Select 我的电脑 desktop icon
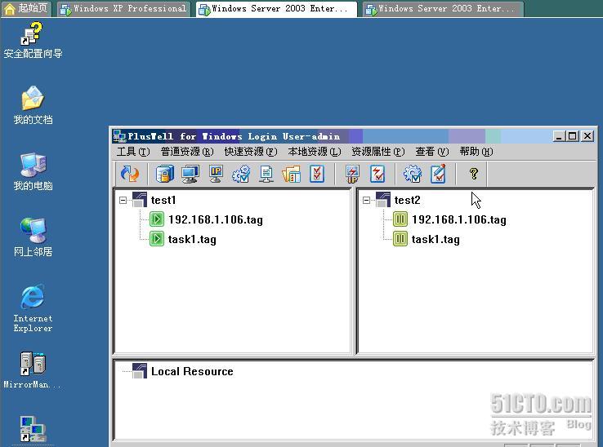This screenshot has height=447, width=603. pos(33,171)
